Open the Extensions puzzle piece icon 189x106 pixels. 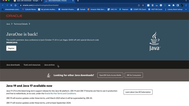coord(173,5)
